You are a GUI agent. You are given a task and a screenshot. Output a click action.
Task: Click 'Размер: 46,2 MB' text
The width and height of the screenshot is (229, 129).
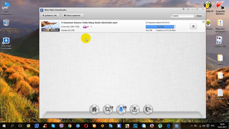coord(68,30)
